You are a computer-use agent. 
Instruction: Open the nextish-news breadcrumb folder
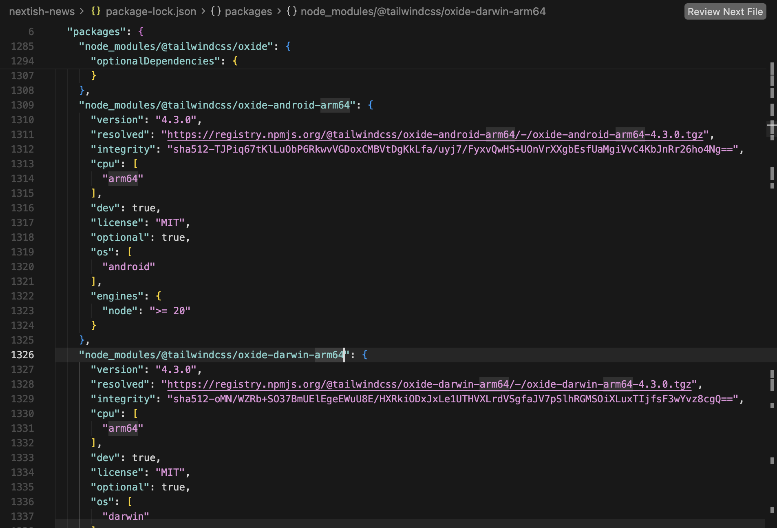[42, 11]
